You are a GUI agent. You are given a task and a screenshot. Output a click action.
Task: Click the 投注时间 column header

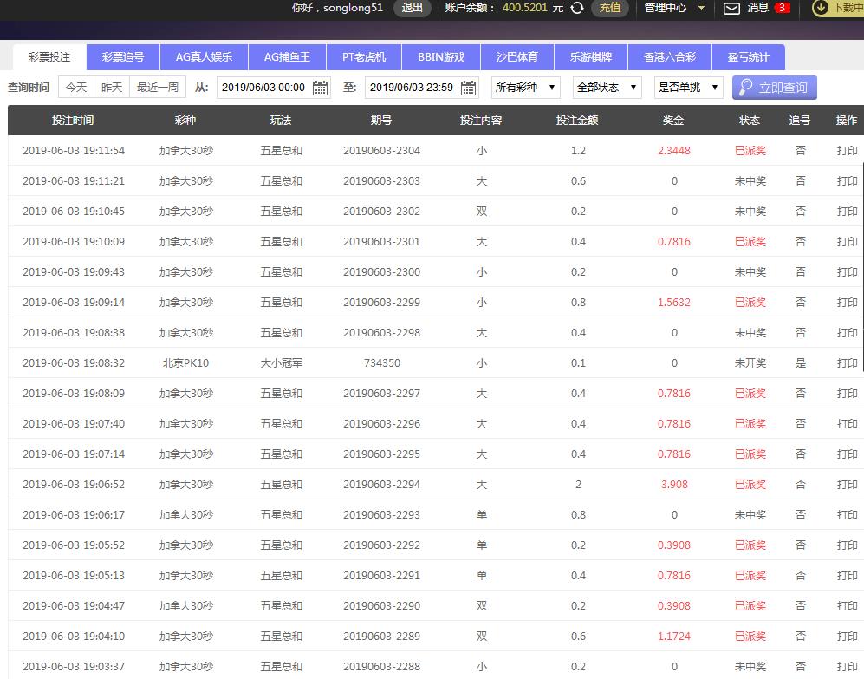pos(73,121)
